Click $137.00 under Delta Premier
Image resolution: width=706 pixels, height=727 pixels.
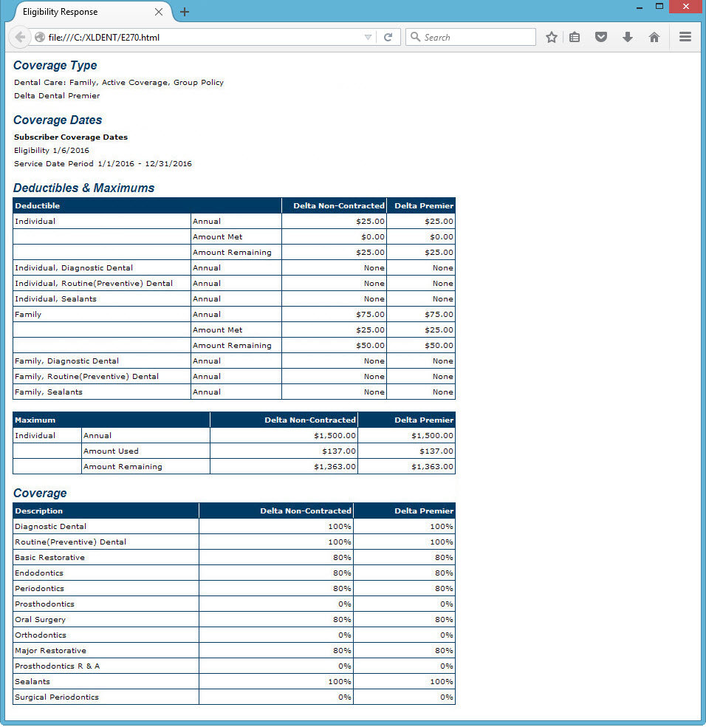tap(436, 451)
